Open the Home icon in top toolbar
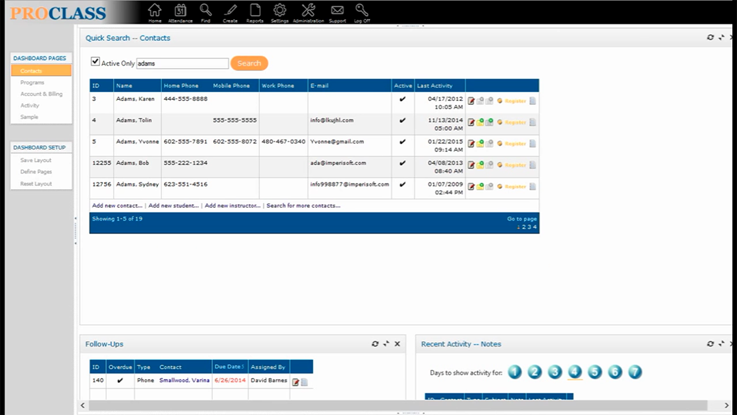This screenshot has width=737, height=415. (x=154, y=13)
